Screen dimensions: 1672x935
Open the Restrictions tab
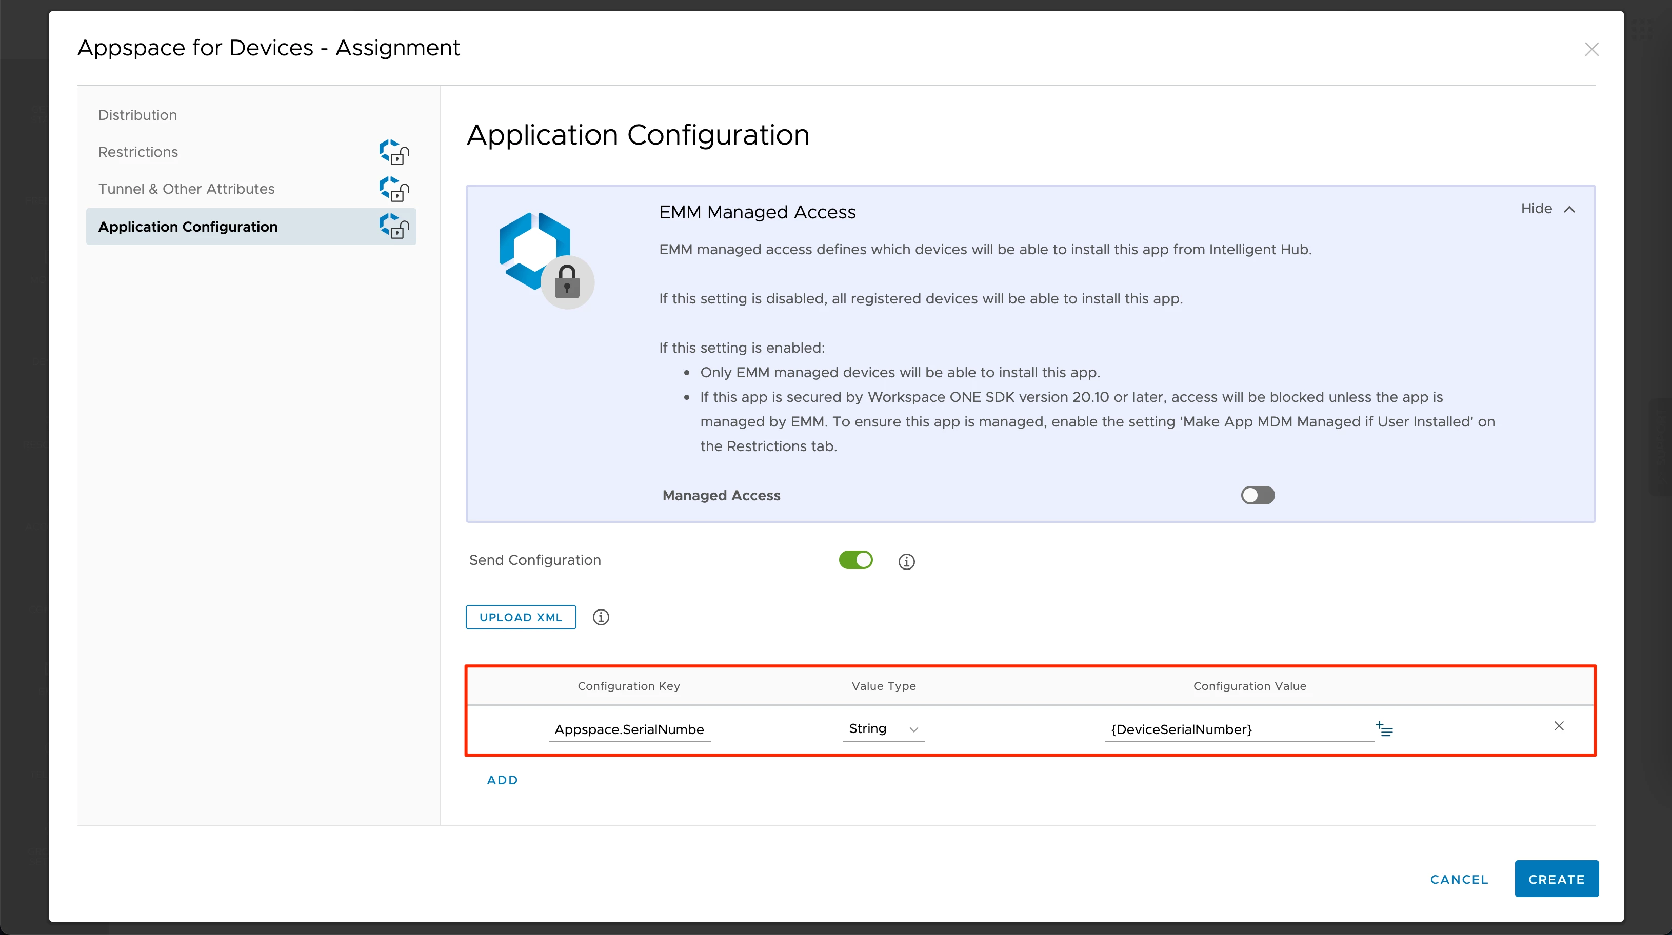pyautogui.click(x=137, y=152)
